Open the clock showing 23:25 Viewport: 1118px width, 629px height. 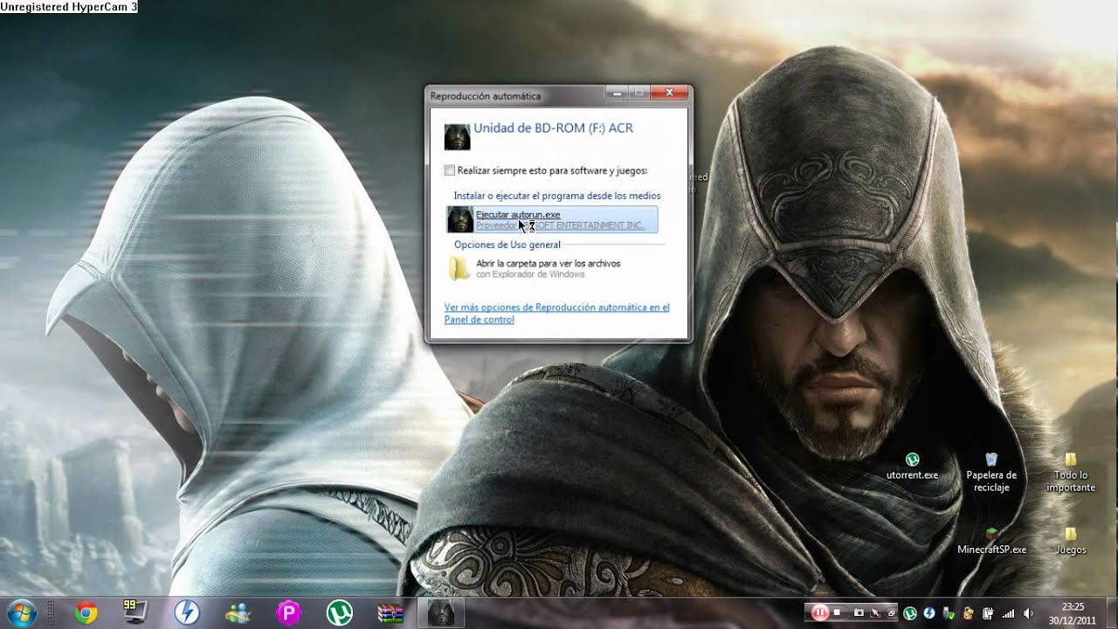point(1073,612)
